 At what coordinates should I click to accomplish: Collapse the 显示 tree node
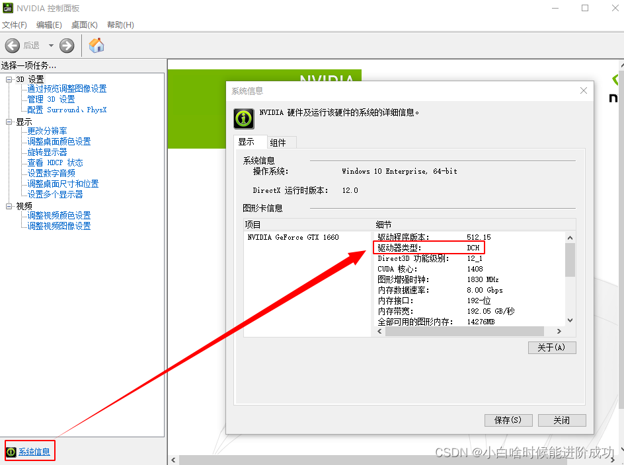9,122
